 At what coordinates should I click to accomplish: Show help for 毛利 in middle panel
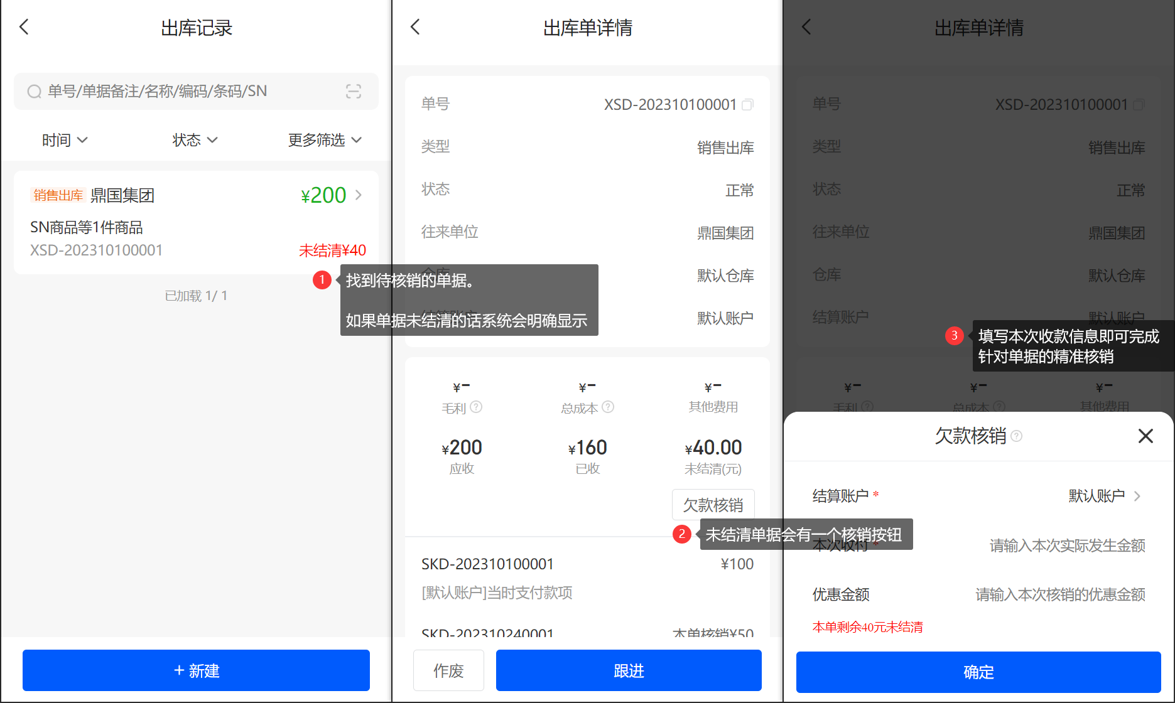[476, 407]
